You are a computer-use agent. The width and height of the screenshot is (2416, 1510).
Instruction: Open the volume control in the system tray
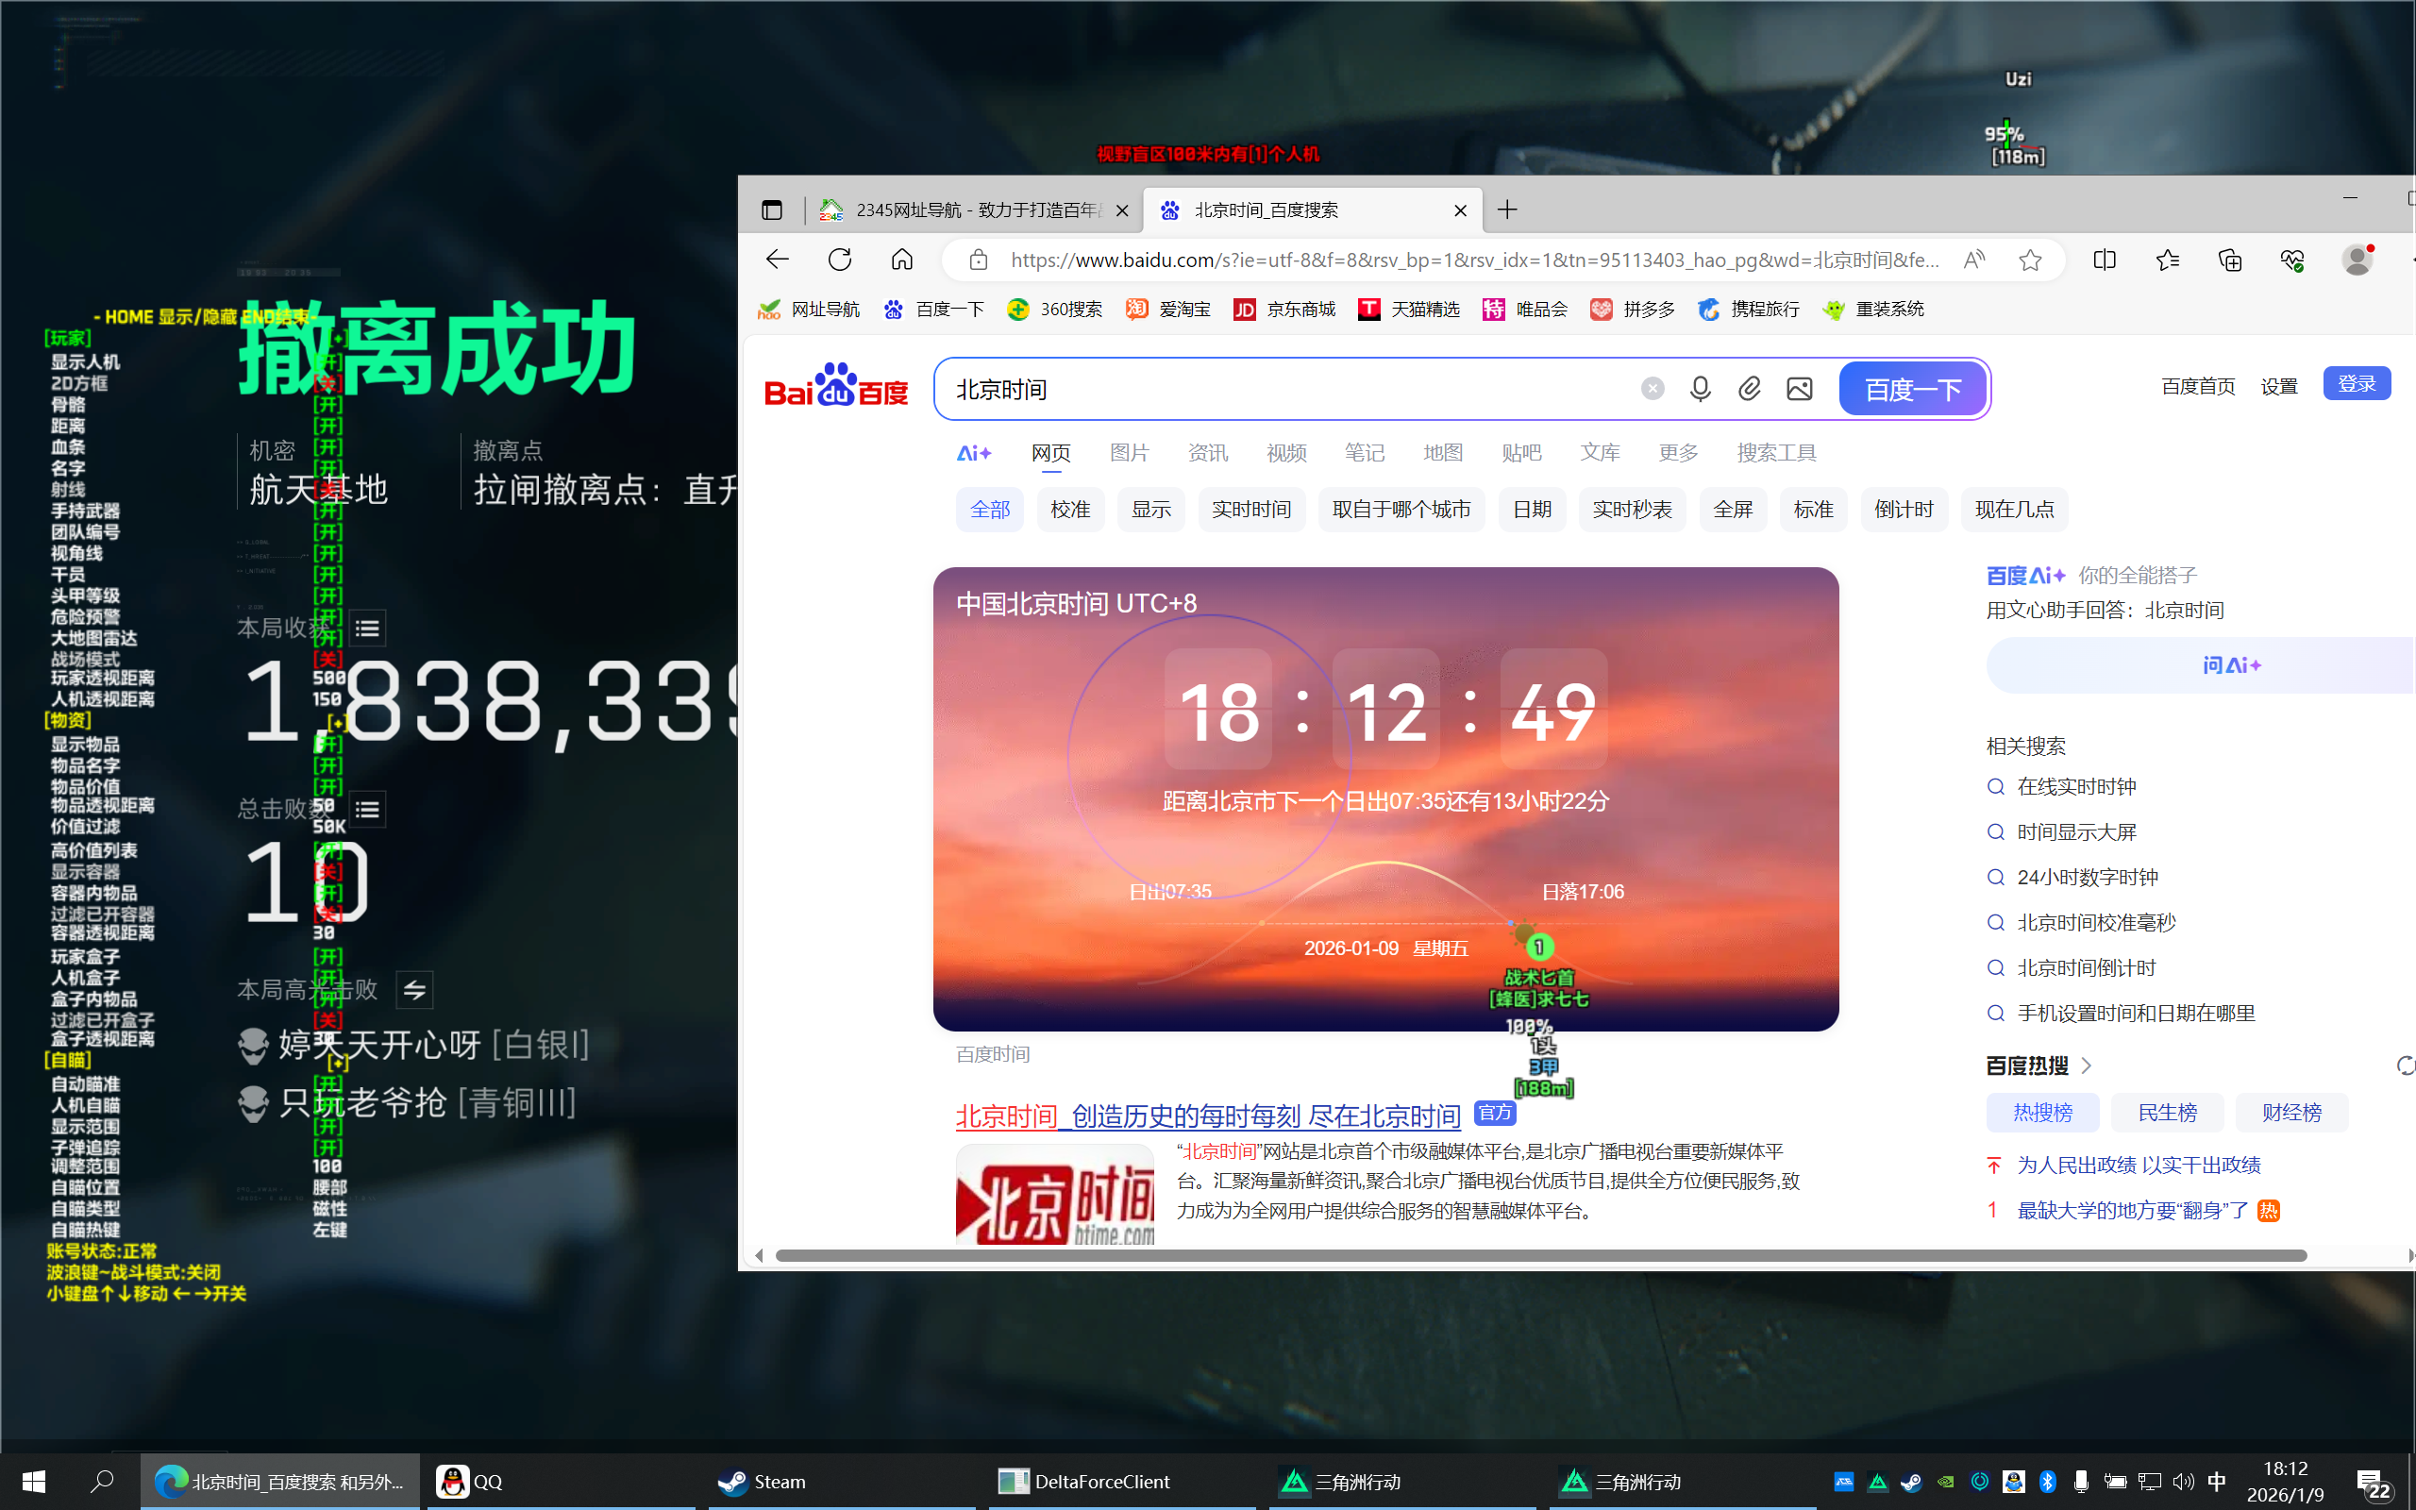[2184, 1482]
